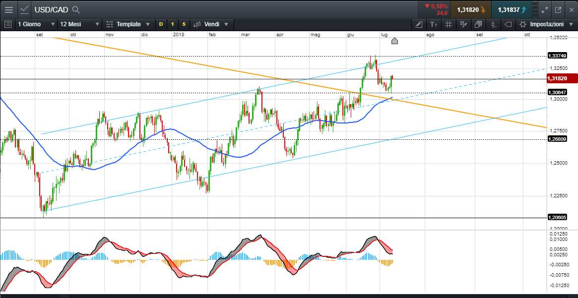Screen dimensions: 578x298
Task: Click the 1,22500 price axis value
Action: pos(558,196)
